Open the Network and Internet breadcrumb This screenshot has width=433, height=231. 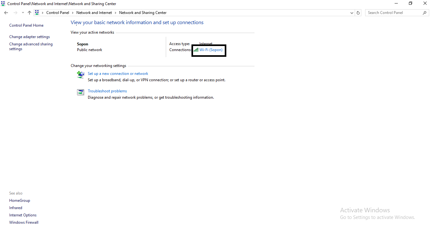pos(94,13)
